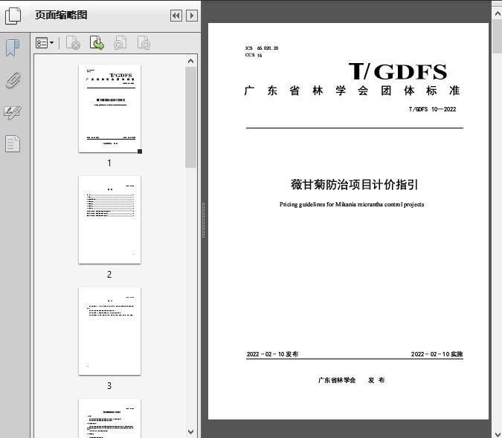This screenshot has width=502, height=438.
Task: Click the delete page icon
Action: click(x=73, y=43)
